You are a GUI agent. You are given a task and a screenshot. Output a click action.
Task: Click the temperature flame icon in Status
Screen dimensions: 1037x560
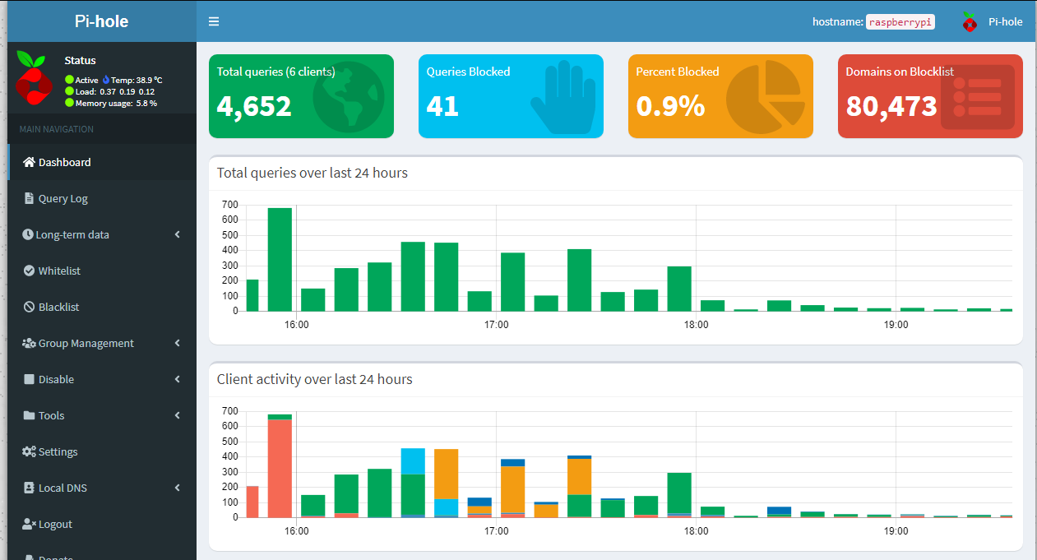click(x=106, y=80)
